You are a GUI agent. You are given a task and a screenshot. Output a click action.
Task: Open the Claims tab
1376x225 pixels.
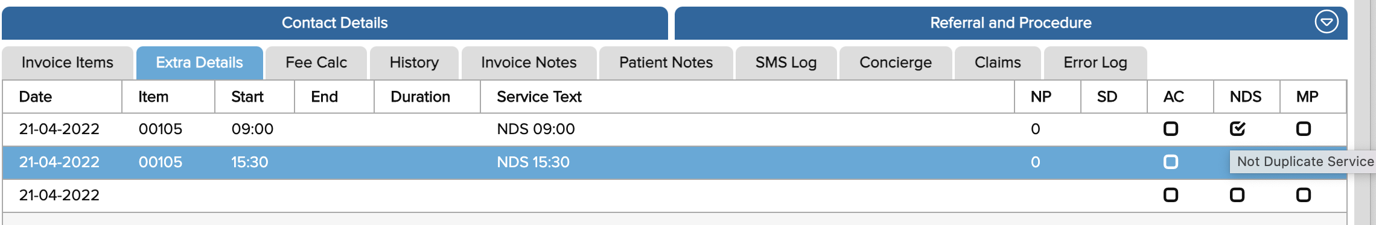998,63
